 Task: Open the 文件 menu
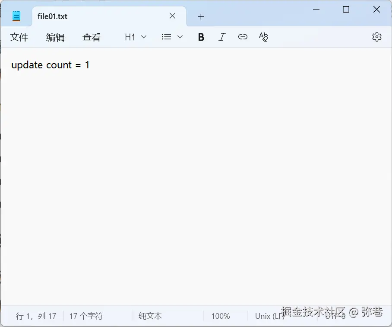point(19,37)
